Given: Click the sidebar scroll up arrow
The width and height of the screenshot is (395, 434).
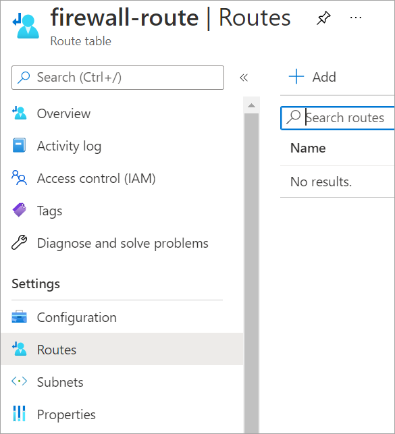Looking at the screenshot, I should pos(251,105).
